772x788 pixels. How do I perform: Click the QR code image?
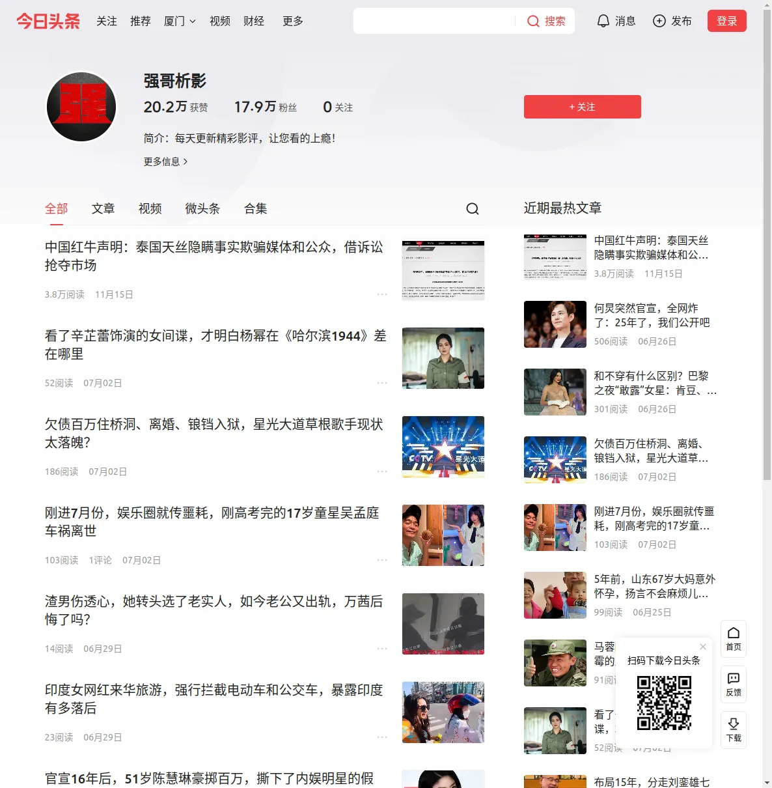click(x=664, y=703)
